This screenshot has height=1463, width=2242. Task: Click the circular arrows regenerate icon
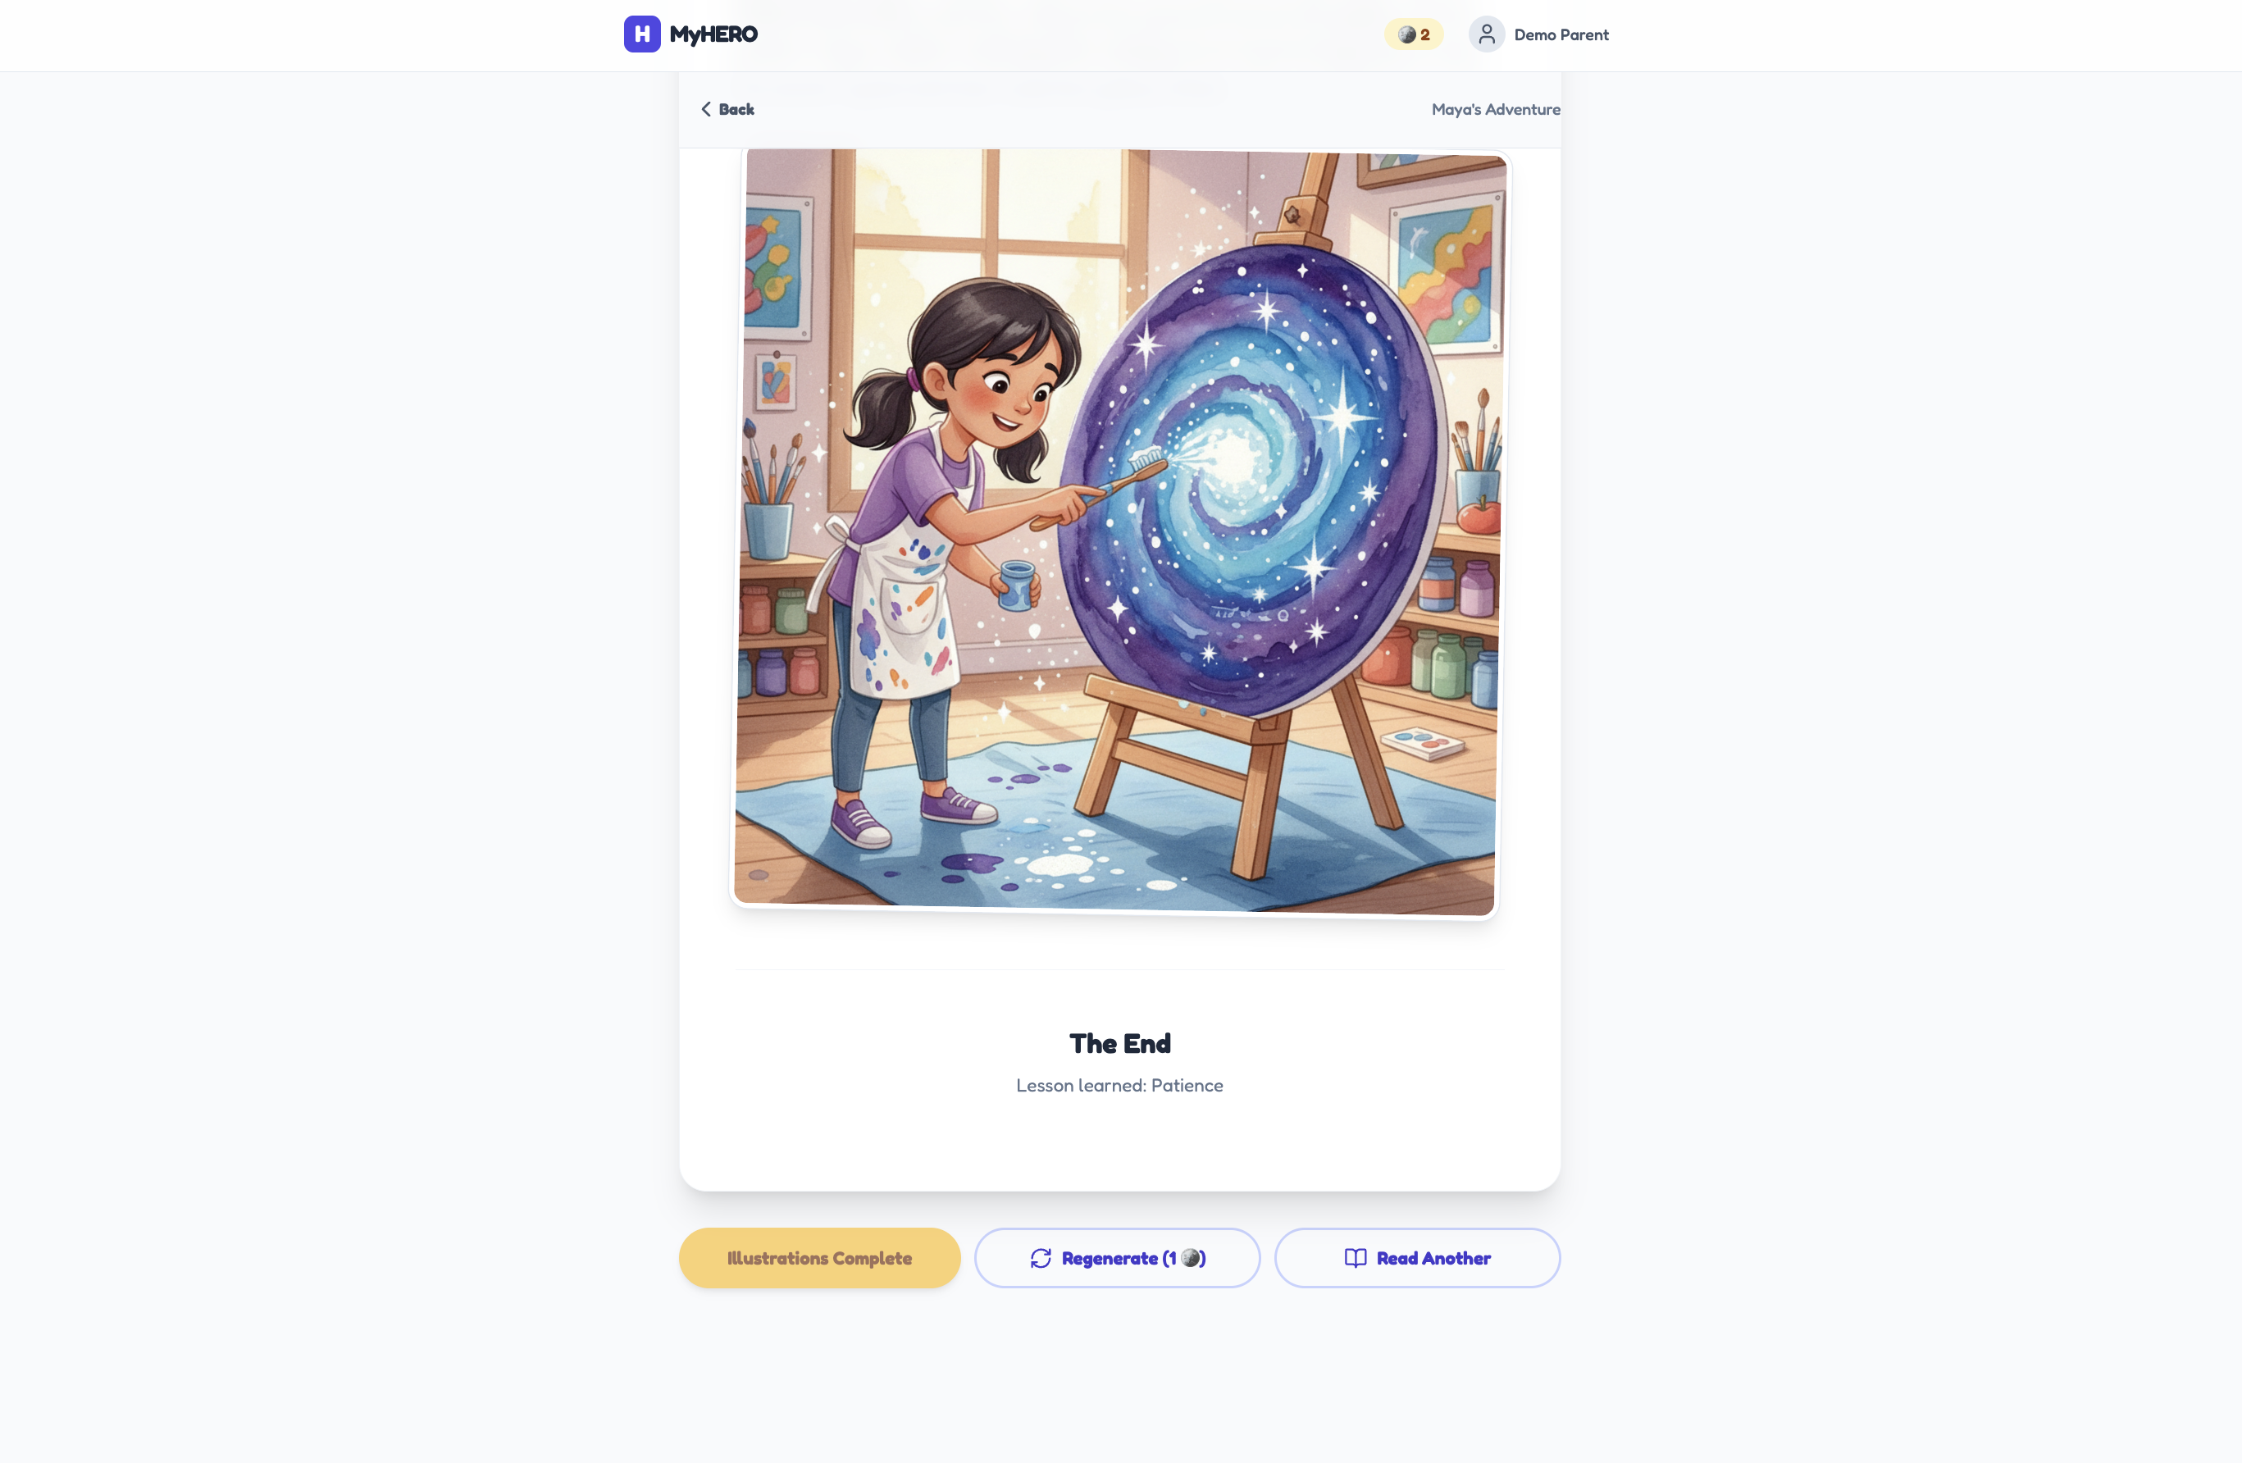(1040, 1259)
